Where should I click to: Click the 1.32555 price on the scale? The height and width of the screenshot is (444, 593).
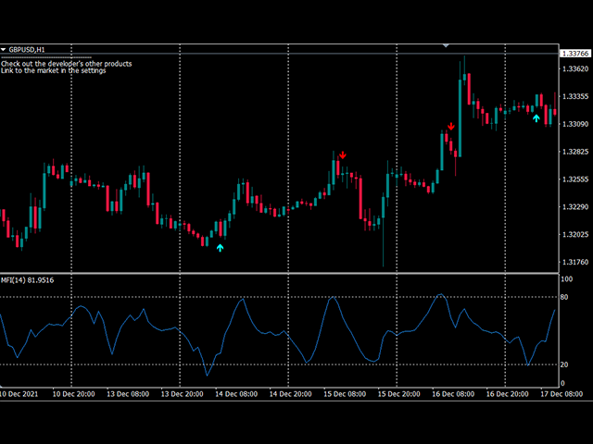tap(575, 179)
